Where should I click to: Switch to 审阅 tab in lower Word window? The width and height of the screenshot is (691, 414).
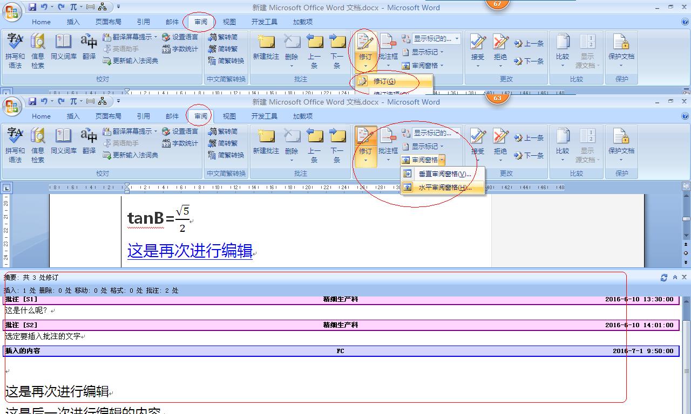click(201, 116)
